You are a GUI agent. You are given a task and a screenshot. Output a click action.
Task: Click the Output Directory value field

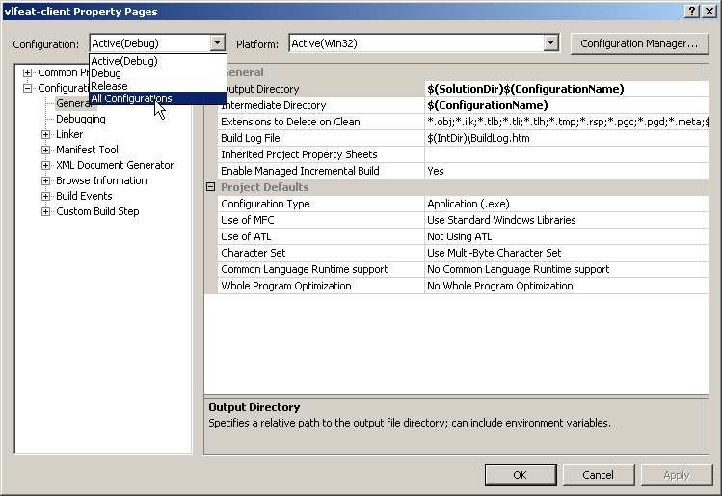point(567,89)
